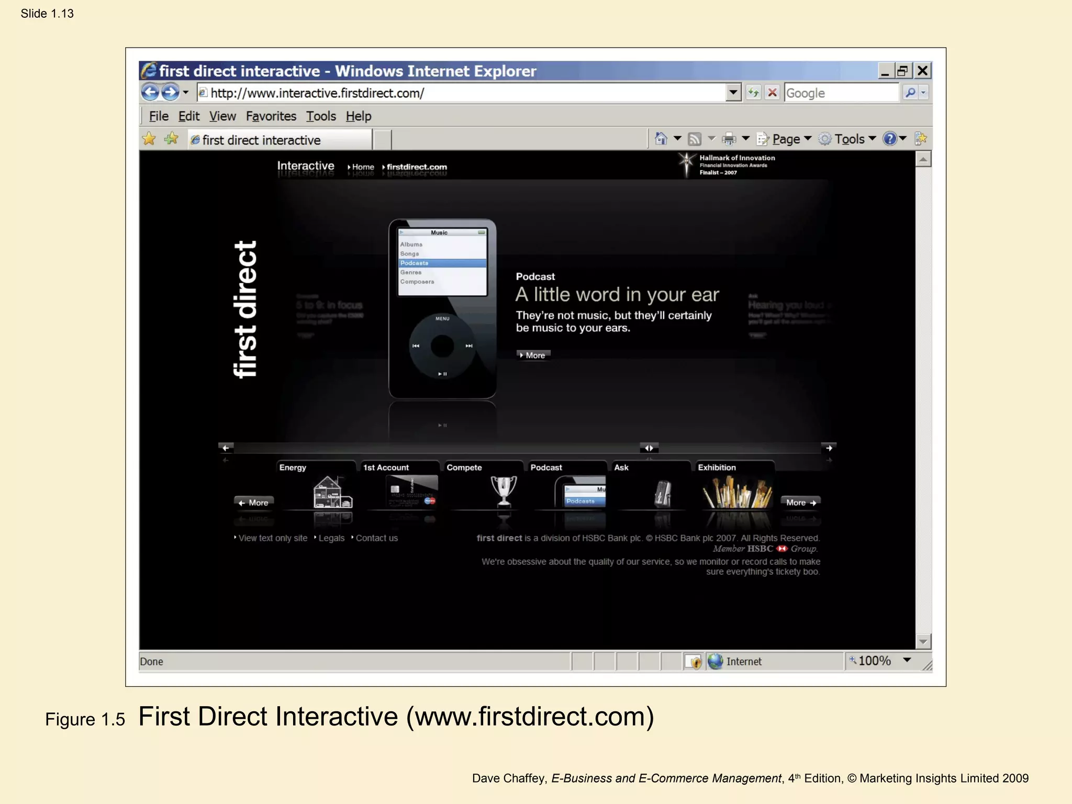
Task: Click the Home toolbar icon
Action: tap(661, 139)
